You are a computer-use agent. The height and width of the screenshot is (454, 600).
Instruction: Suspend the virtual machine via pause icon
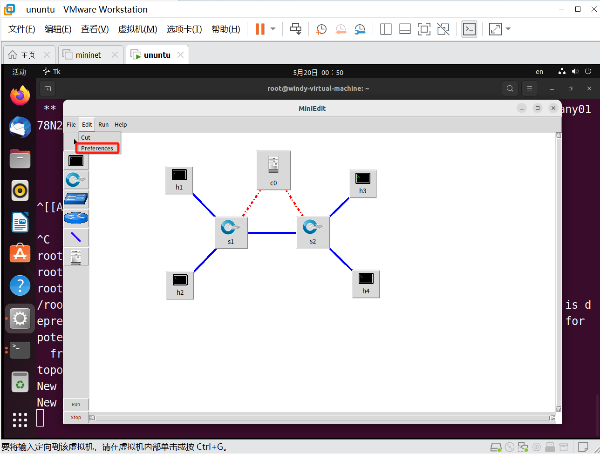pyautogui.click(x=259, y=29)
